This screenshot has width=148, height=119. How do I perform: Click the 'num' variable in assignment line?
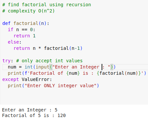point(12,67)
